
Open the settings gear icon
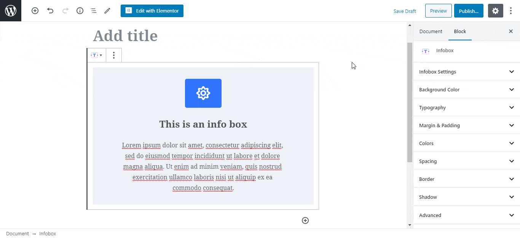click(x=495, y=11)
